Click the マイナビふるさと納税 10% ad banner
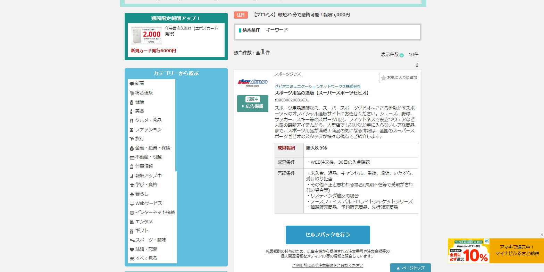This screenshot has width=544, height=272. (495, 251)
